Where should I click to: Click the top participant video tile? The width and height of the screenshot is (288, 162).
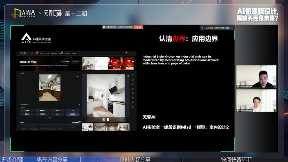[256, 76]
